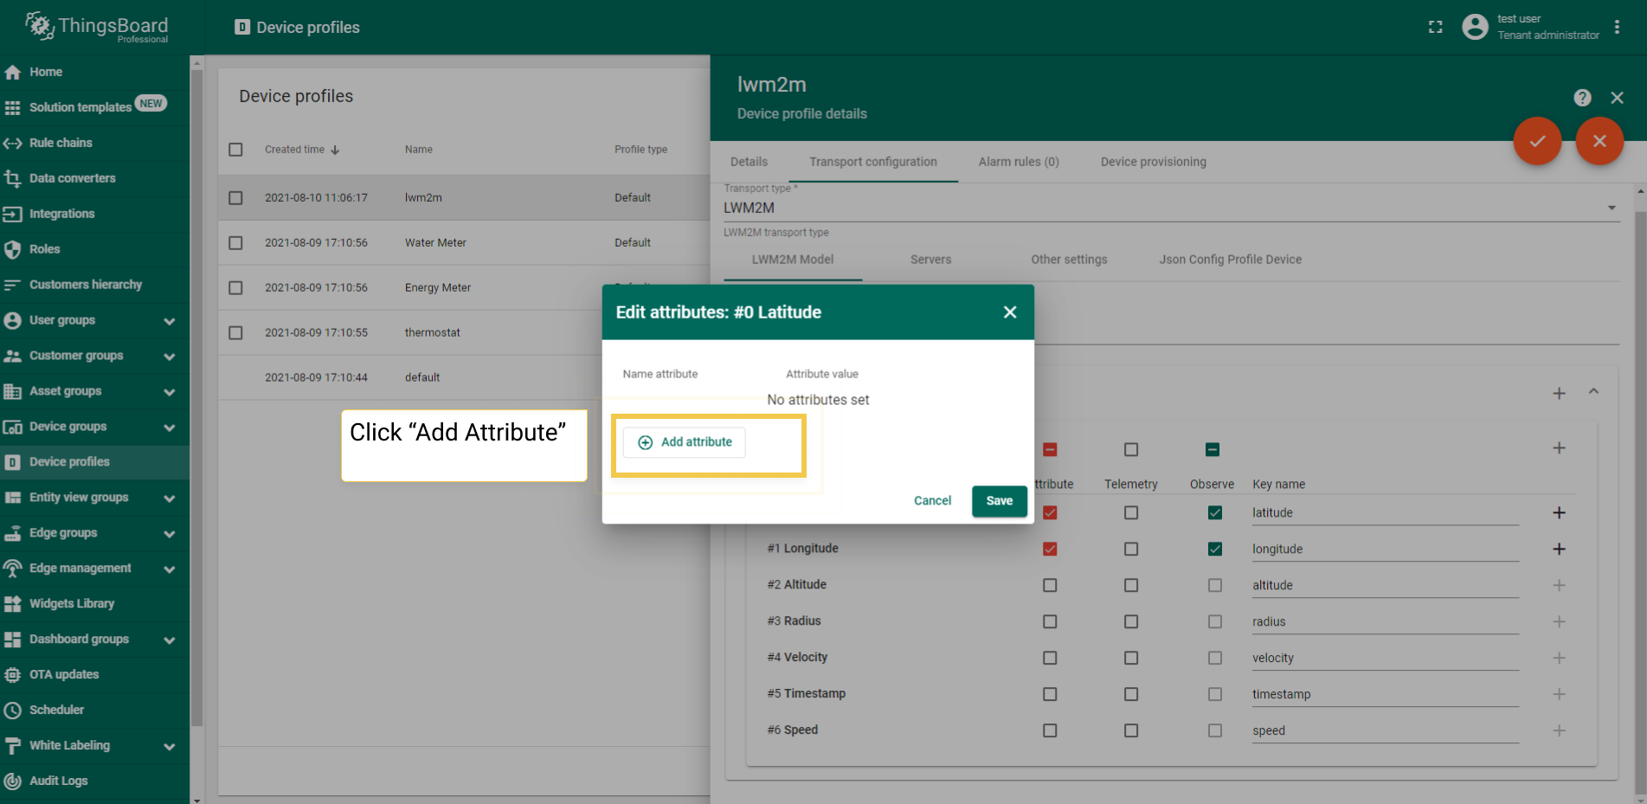Screen dimensions: 1647x804
Task: Switch to Details tab
Action: [749, 162]
